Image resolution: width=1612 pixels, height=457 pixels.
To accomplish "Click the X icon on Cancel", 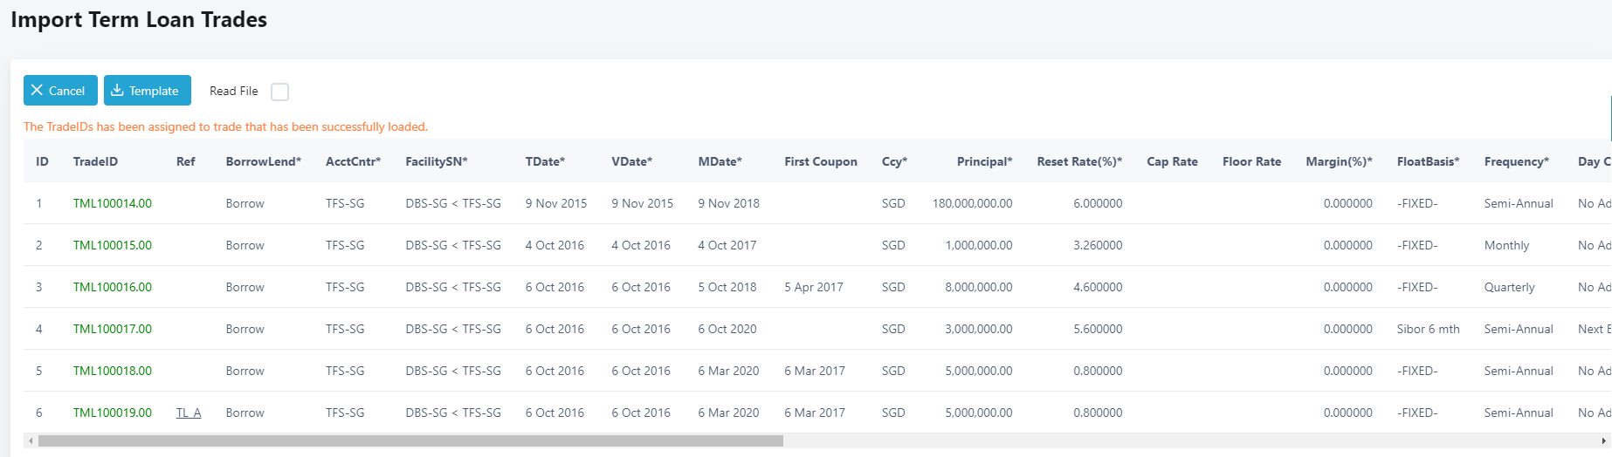I will tap(37, 91).
